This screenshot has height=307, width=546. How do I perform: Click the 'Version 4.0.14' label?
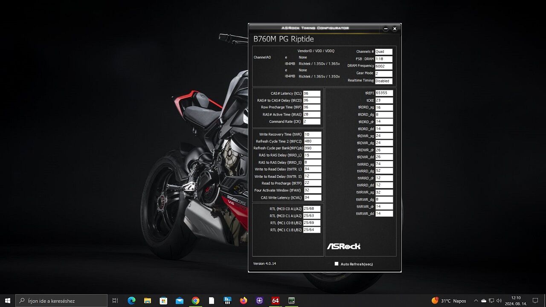point(264,264)
